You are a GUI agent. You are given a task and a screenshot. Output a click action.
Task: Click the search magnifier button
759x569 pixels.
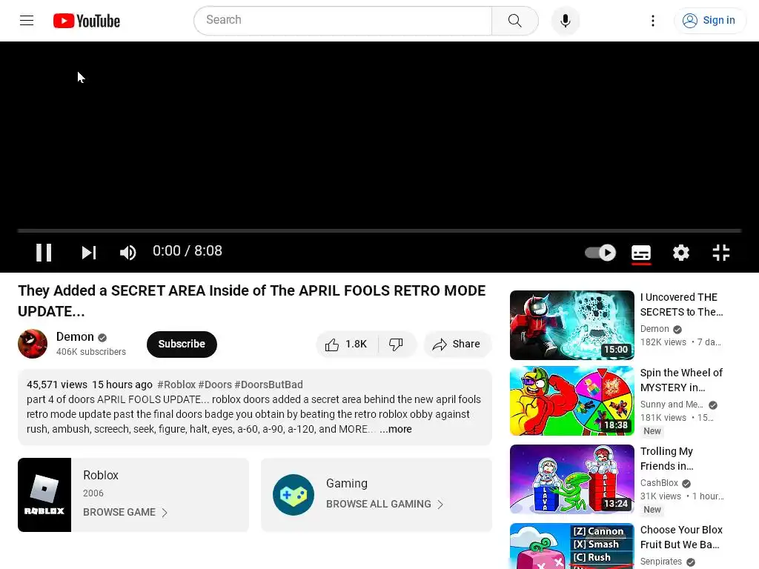[x=514, y=21]
